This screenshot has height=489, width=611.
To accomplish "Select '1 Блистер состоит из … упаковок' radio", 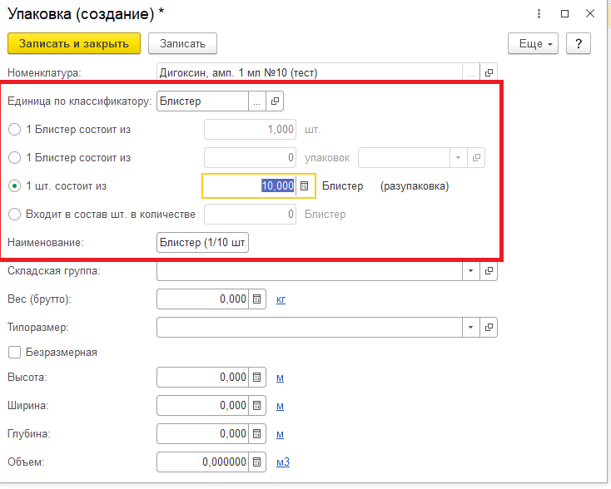I will (14, 158).
